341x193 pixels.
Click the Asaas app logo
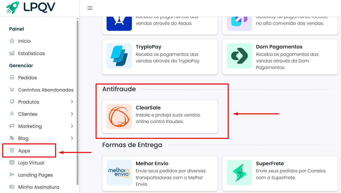119,23
